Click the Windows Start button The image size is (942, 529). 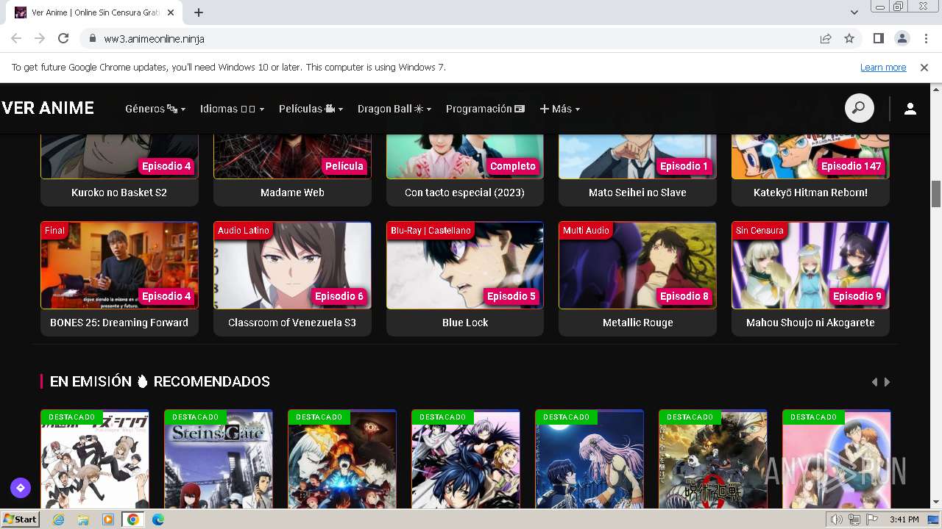(x=20, y=519)
